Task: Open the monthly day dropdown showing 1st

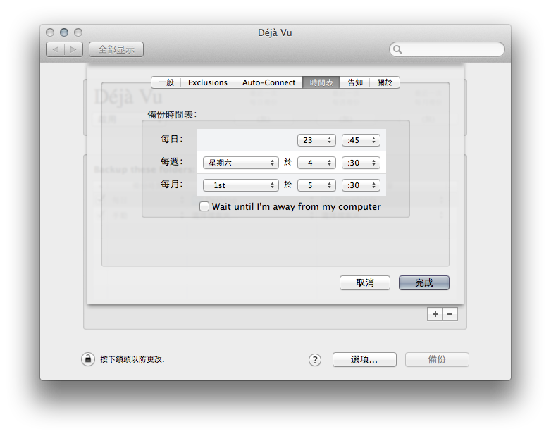Action: pos(241,185)
